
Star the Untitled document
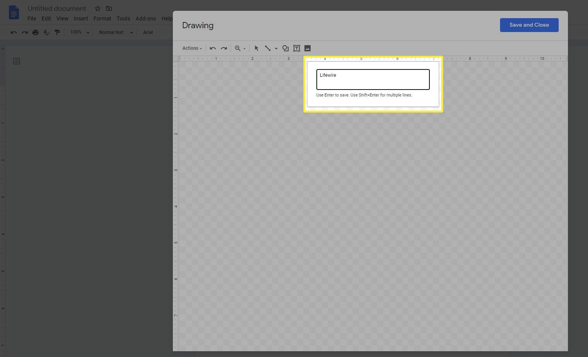tap(98, 8)
